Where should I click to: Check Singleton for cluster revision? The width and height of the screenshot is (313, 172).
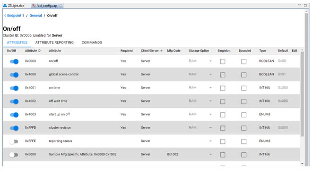pyautogui.click(x=223, y=128)
